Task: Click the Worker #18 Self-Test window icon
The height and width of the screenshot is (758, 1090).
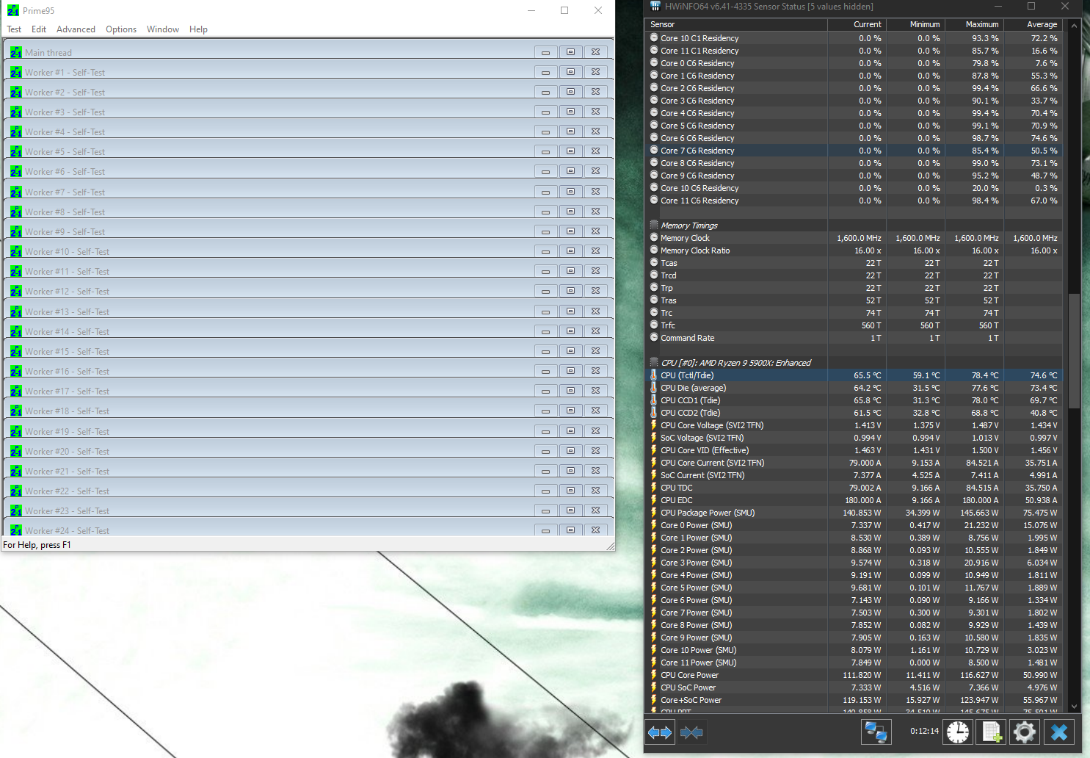Action: click(x=16, y=411)
